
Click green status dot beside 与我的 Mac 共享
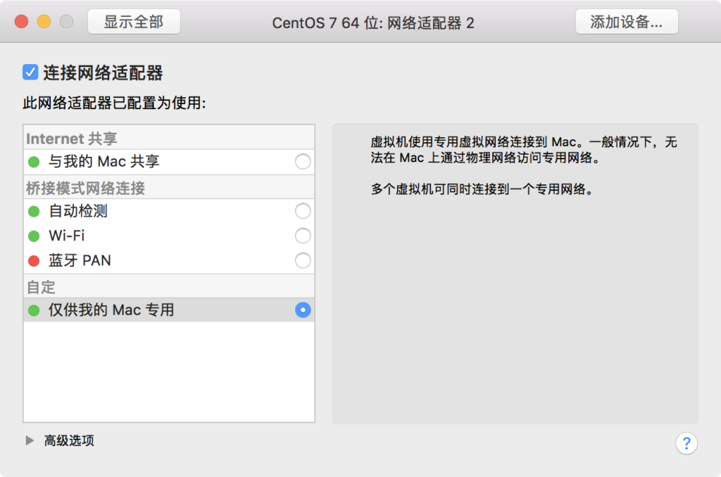tap(34, 162)
